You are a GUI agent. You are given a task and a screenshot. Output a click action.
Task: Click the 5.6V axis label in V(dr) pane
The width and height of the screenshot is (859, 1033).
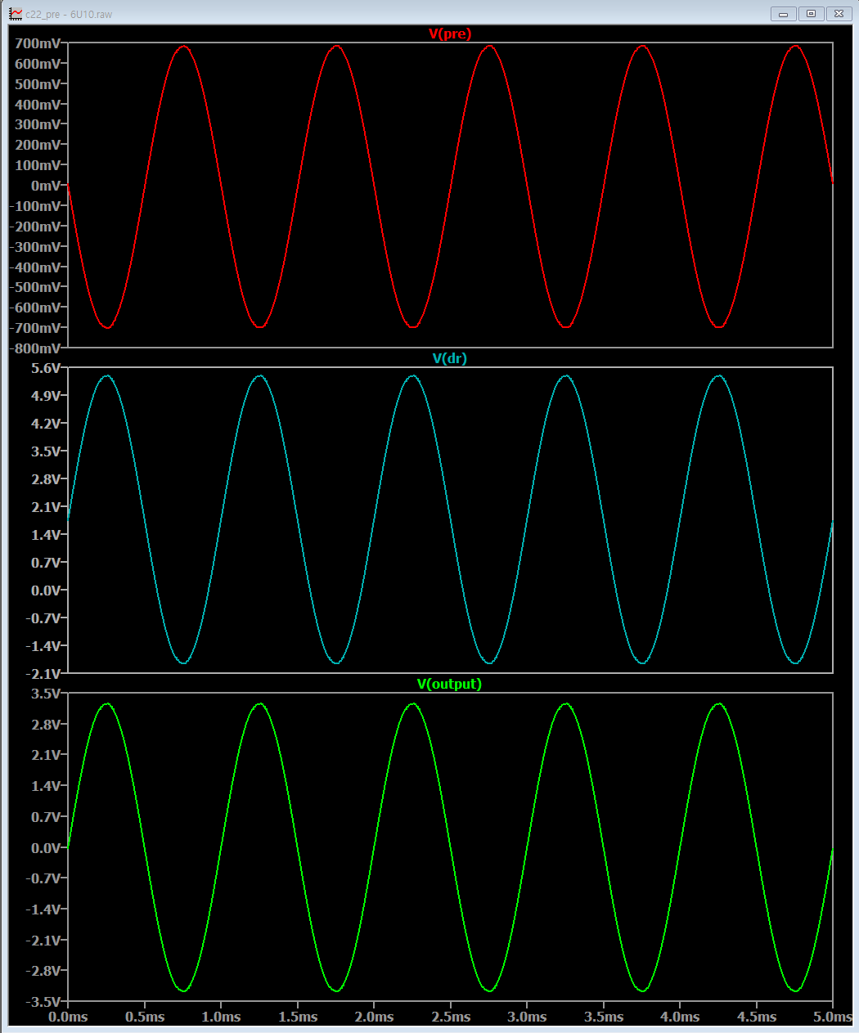[x=46, y=368]
